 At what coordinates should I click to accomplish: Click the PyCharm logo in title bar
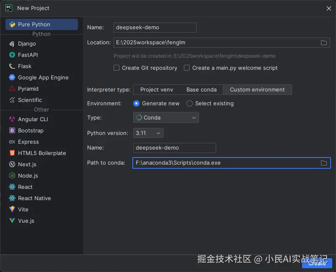click(x=9, y=8)
